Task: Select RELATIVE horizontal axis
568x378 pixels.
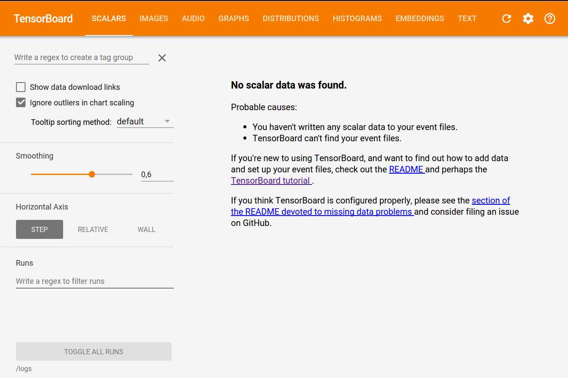Action: pyautogui.click(x=93, y=229)
